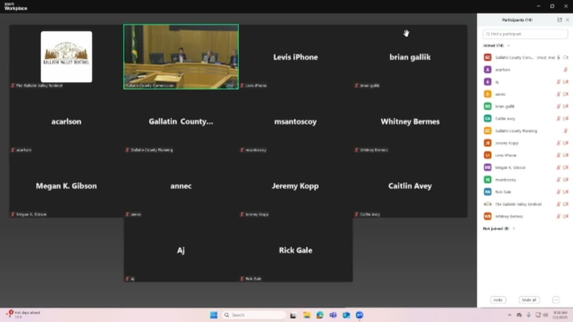Show hidden system tray icons

pyautogui.click(x=509, y=315)
